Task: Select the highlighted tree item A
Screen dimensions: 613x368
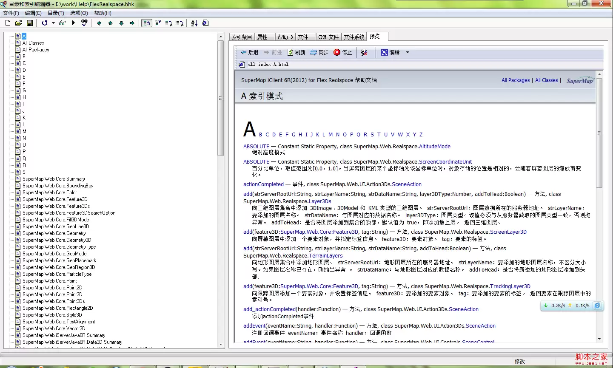Action: [24, 36]
